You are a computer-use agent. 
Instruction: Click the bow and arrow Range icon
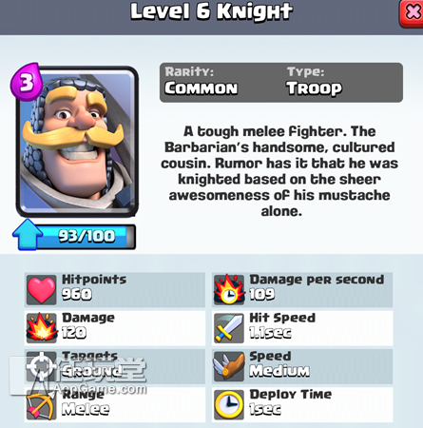click(41, 405)
